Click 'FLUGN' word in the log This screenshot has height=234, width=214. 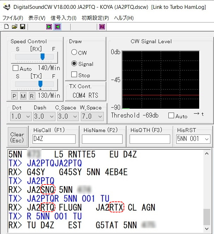coord(70,207)
